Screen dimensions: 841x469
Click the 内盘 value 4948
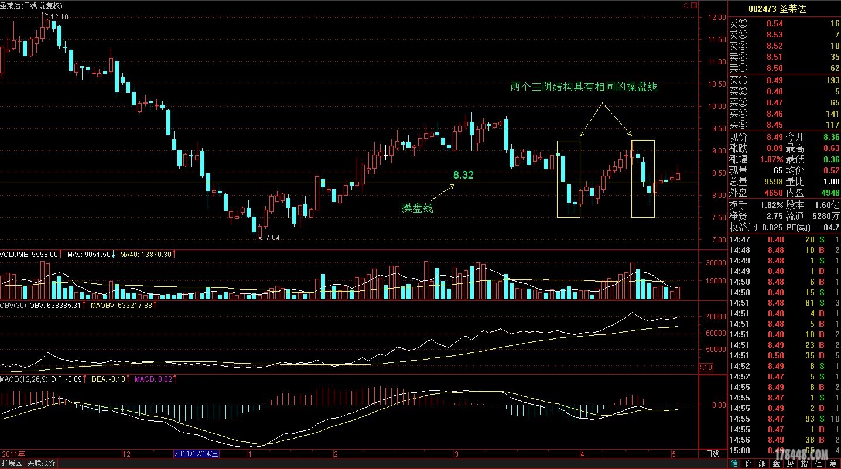pyautogui.click(x=830, y=193)
